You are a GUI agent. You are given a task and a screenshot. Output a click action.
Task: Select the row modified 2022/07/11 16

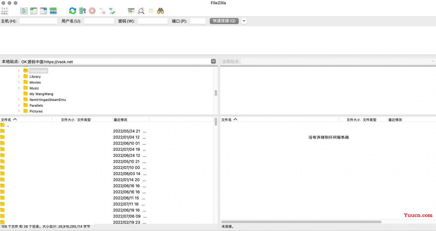click(107, 204)
